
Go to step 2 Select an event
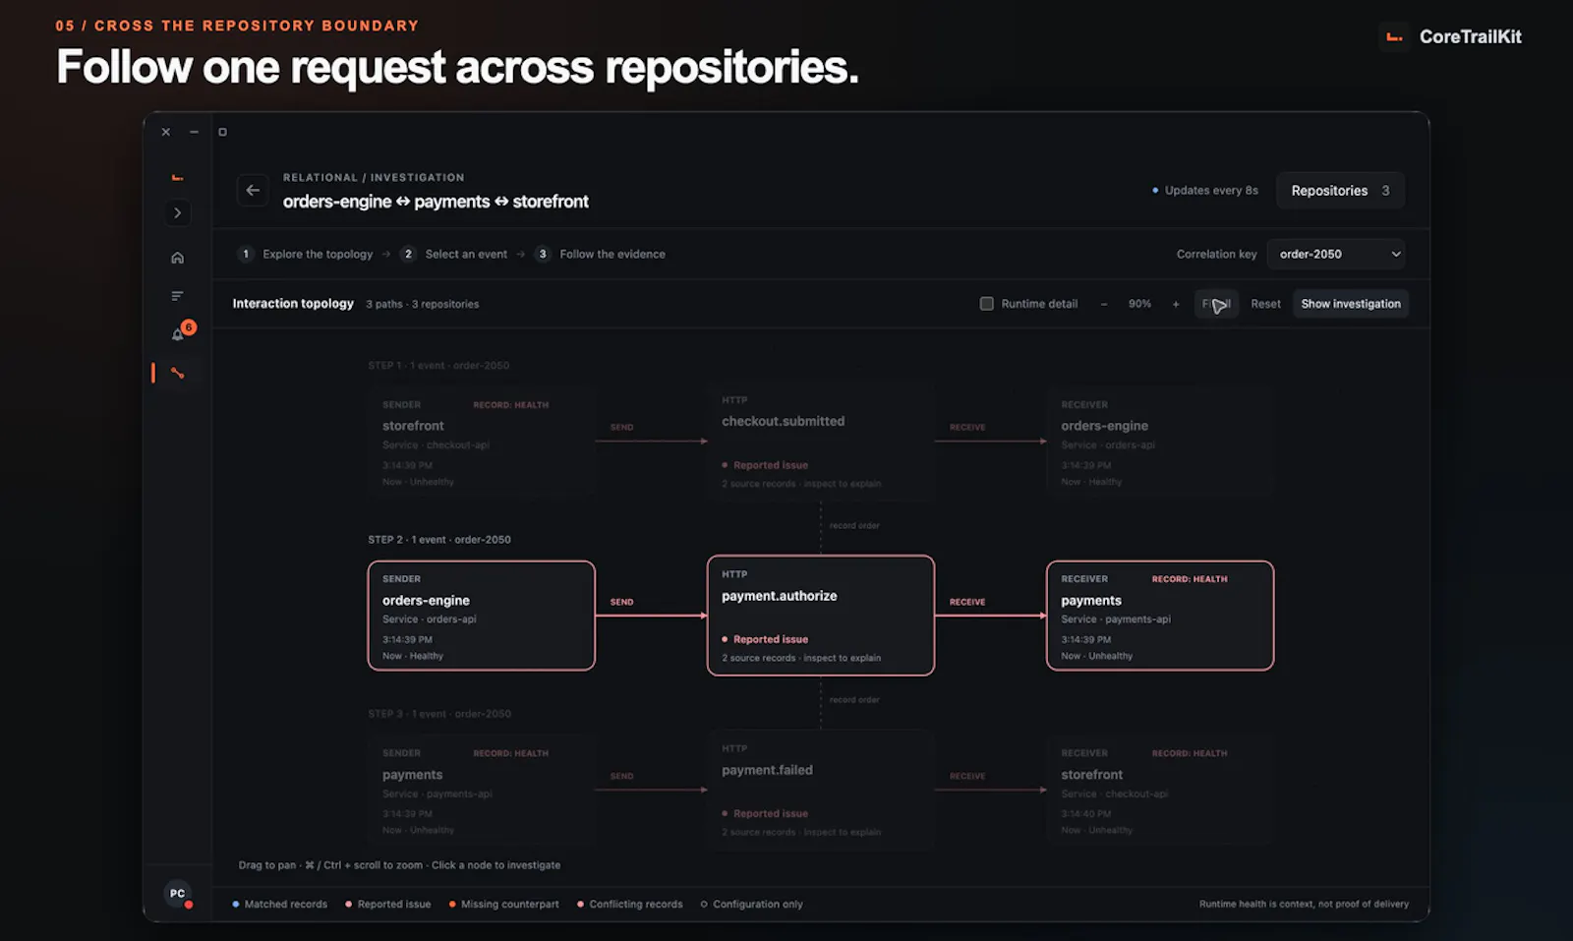click(x=455, y=254)
